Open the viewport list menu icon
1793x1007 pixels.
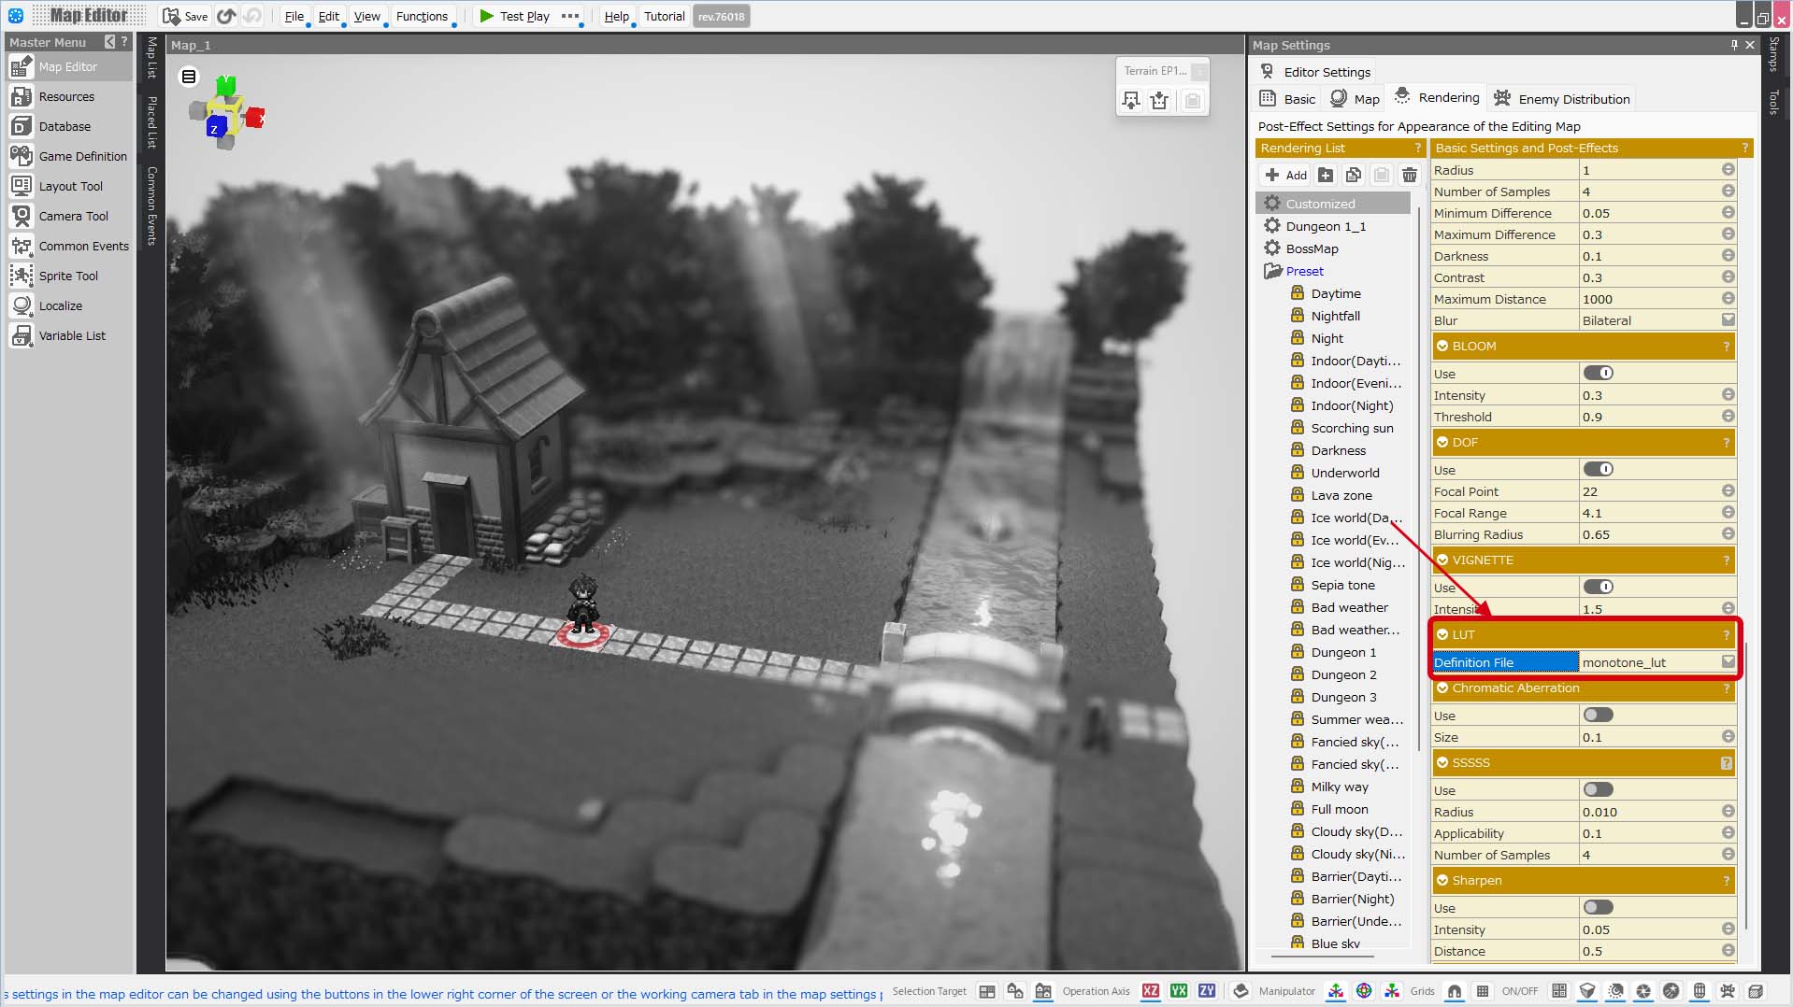pyautogui.click(x=189, y=77)
